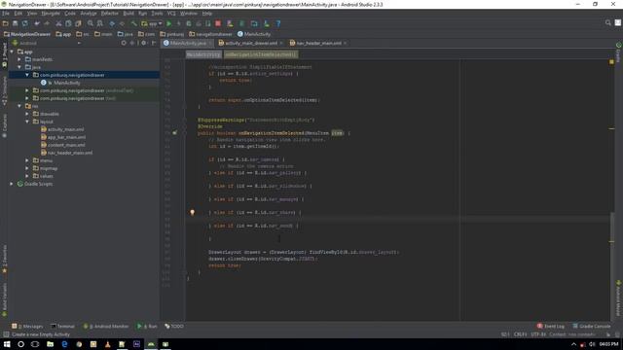This screenshot has height=350, width=623.
Task: Click the red Stop button in toolbar
Action: pyautogui.click(x=218, y=23)
